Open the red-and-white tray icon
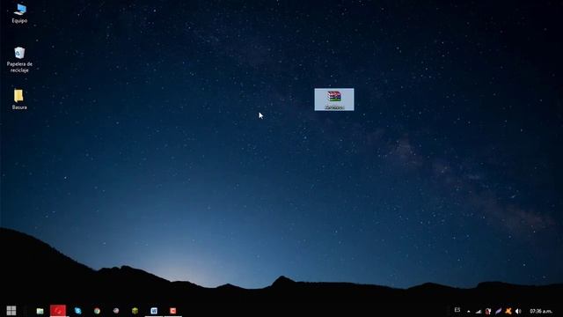563x317 pixels. (x=488, y=311)
